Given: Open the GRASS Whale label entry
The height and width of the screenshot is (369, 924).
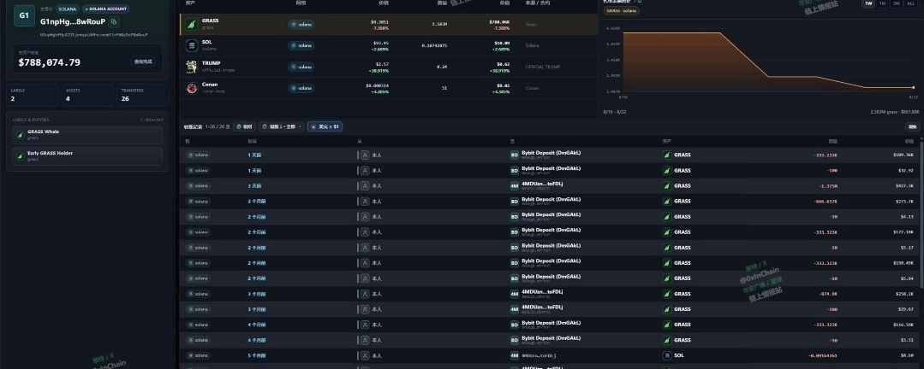Looking at the screenshot, I should 87,135.
